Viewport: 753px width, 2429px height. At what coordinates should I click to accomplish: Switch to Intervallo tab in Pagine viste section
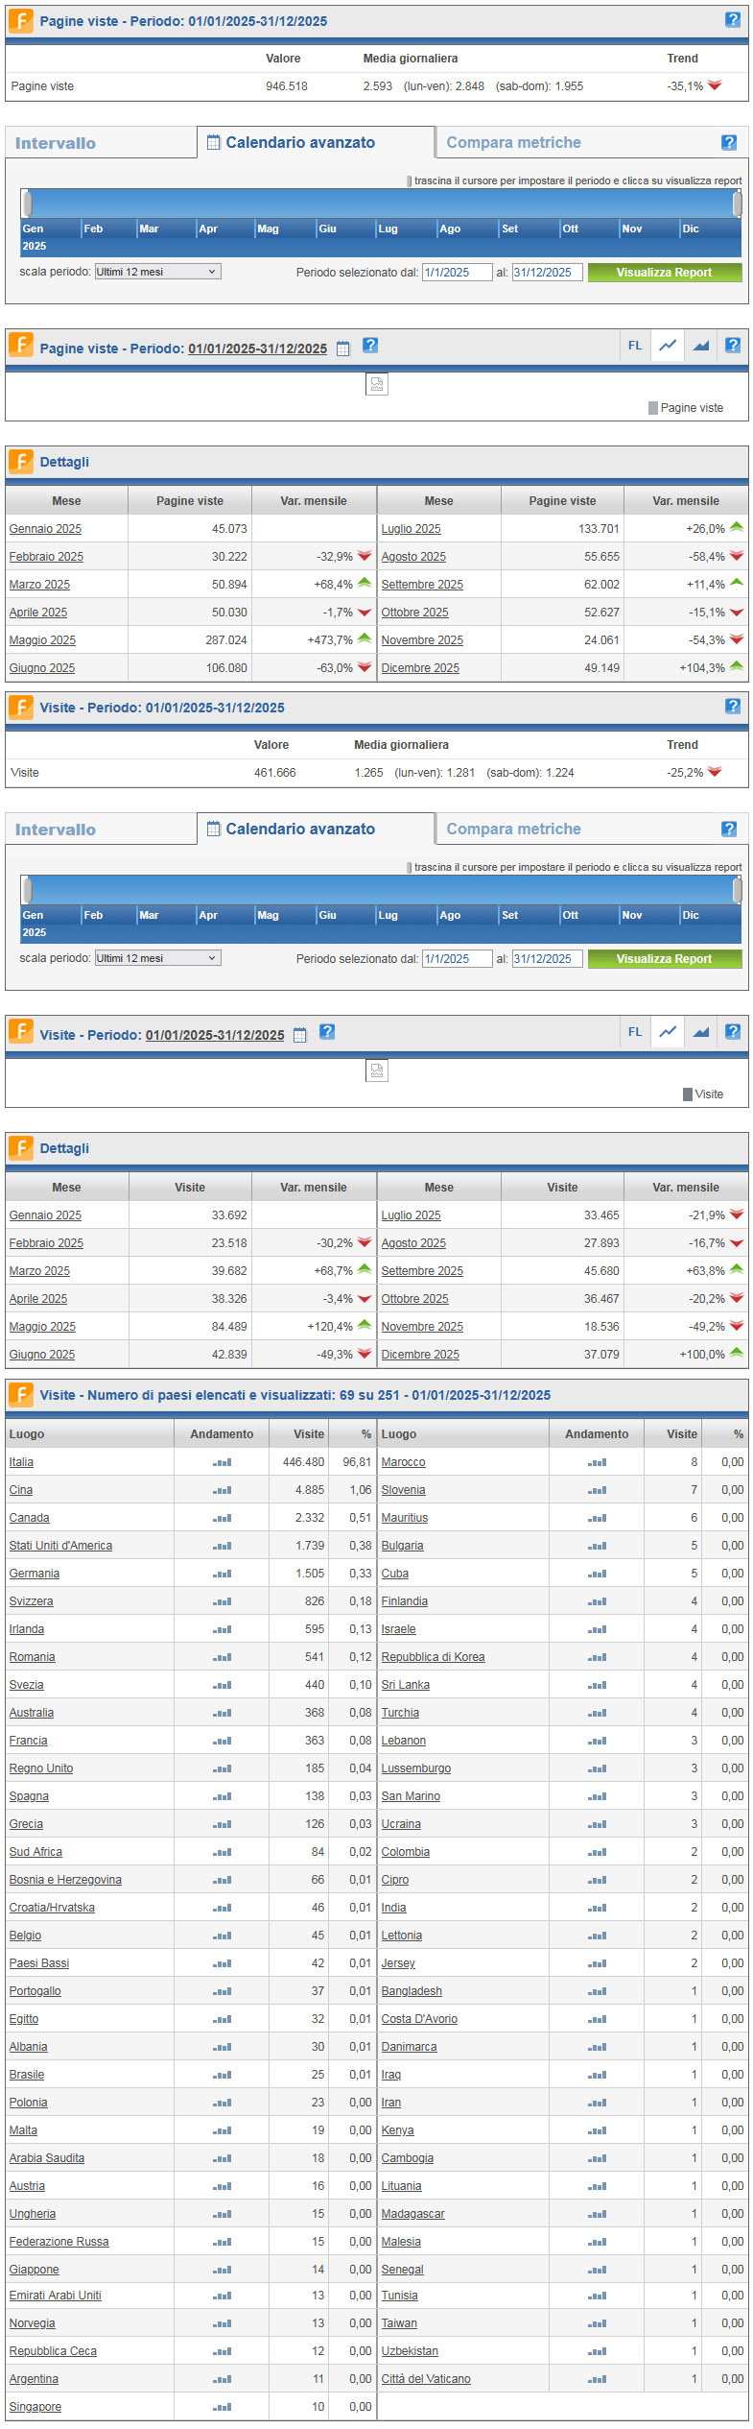[x=56, y=143]
